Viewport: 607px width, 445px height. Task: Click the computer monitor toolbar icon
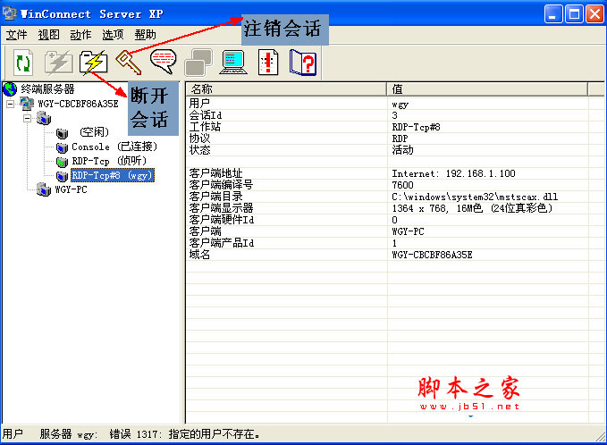coord(233,63)
